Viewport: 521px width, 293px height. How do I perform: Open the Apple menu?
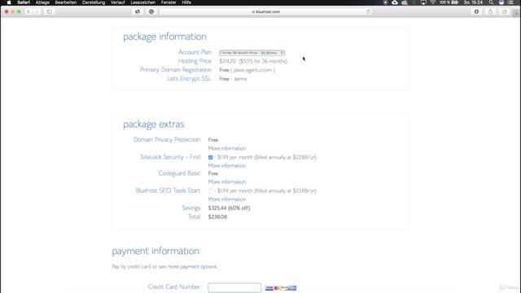click(9, 2)
